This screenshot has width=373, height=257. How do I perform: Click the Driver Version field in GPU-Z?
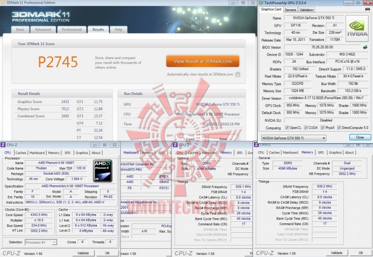pyautogui.click(x=326, y=98)
